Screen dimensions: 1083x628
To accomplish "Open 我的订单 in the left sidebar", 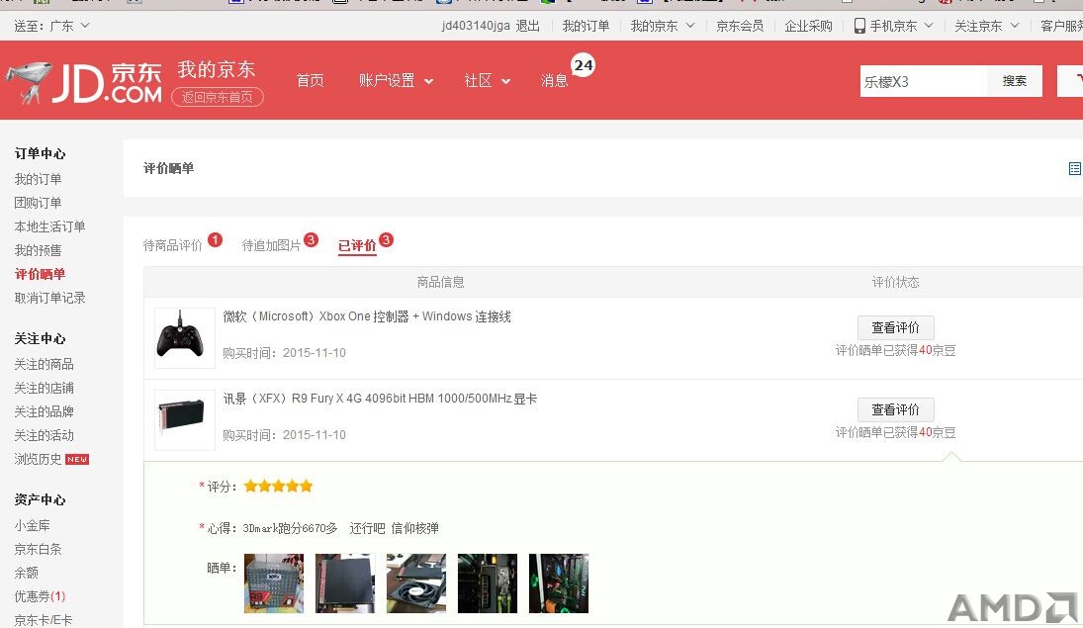I will click(38, 179).
